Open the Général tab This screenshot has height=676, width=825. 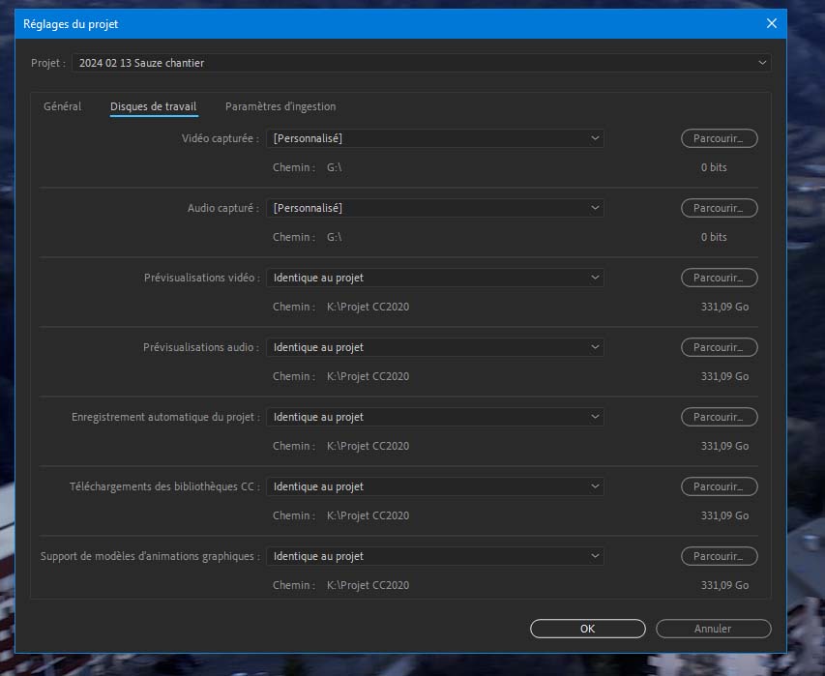click(x=62, y=106)
